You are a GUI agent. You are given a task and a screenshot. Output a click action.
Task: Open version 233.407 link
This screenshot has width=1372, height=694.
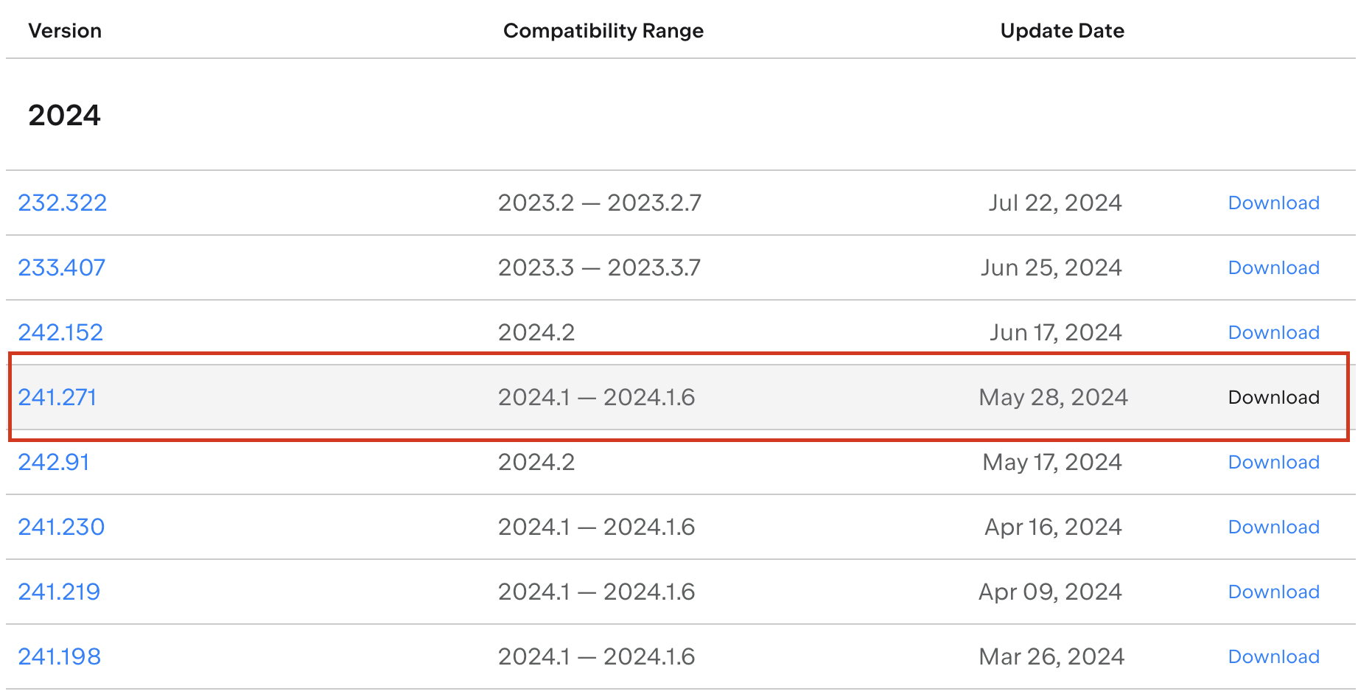coord(62,267)
